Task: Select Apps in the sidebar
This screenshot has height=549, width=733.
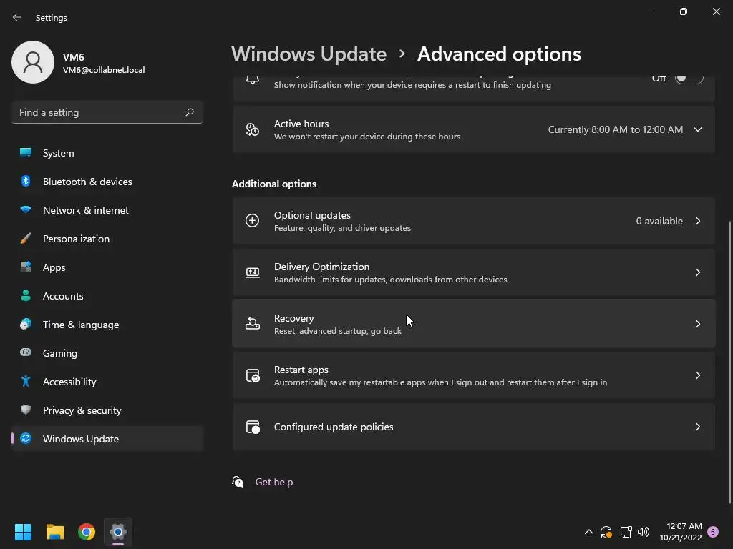Action: 107,267
